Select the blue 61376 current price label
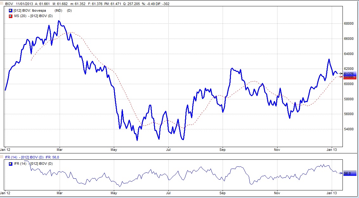This screenshot has width=359, height=198. tap(350, 74)
